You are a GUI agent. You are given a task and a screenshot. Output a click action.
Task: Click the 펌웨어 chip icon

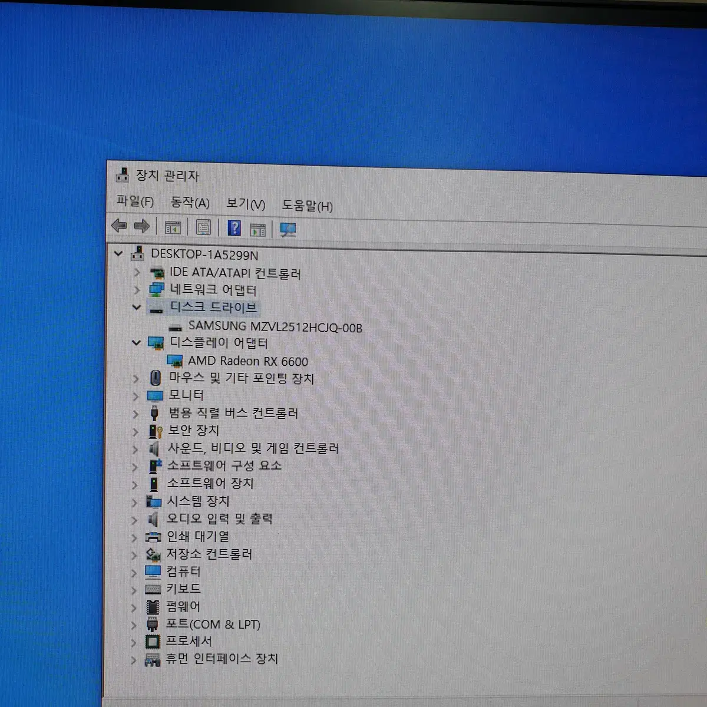(153, 606)
